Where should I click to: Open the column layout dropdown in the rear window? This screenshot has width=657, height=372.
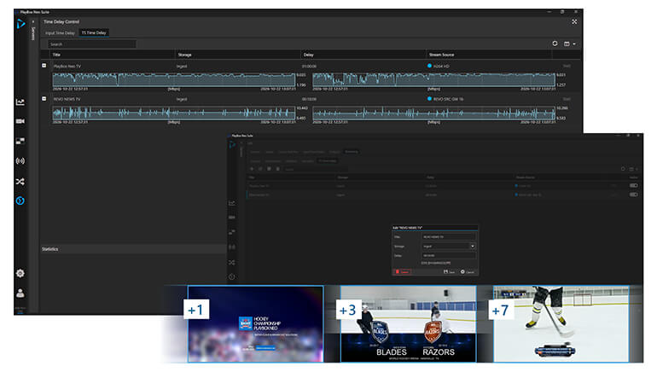pyautogui.click(x=633, y=169)
